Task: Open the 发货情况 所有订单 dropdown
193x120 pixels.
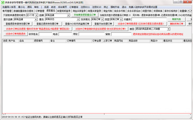Action: pyautogui.click(x=97, y=19)
